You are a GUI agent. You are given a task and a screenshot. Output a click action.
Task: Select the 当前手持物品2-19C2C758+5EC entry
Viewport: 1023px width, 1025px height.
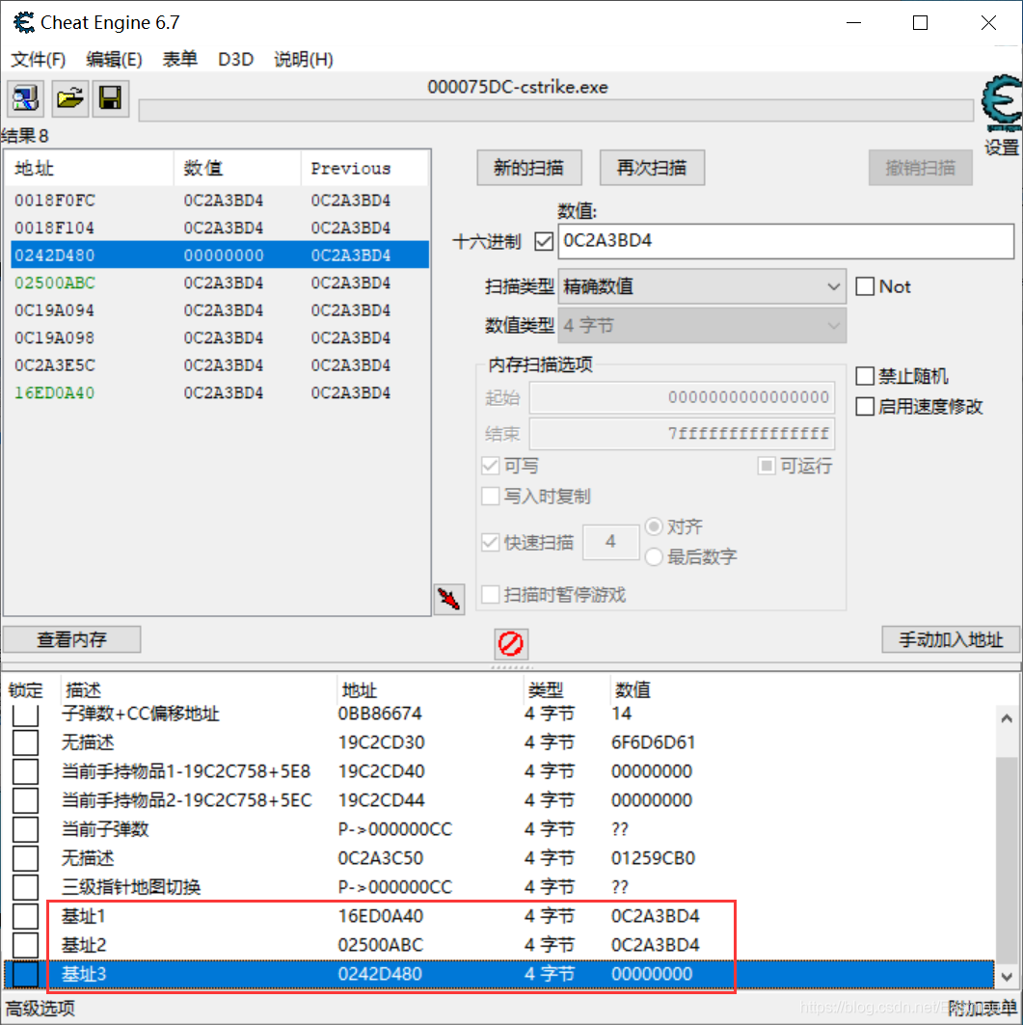[x=186, y=800]
